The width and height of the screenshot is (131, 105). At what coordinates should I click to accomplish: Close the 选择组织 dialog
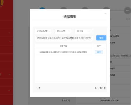[x=106, y=14]
